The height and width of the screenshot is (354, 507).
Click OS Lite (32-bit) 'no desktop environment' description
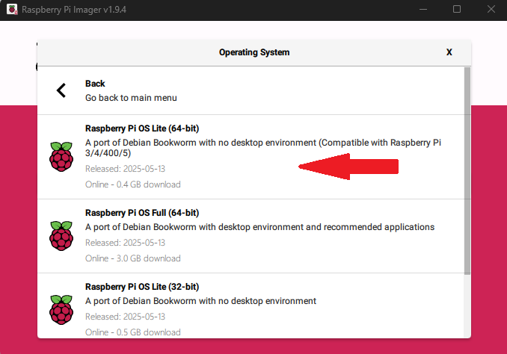pyautogui.click(x=200, y=301)
